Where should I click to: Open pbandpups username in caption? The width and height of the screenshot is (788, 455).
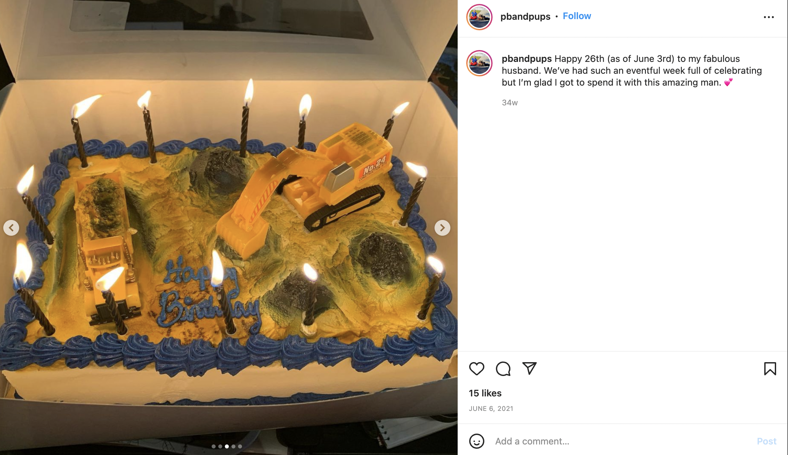point(527,59)
